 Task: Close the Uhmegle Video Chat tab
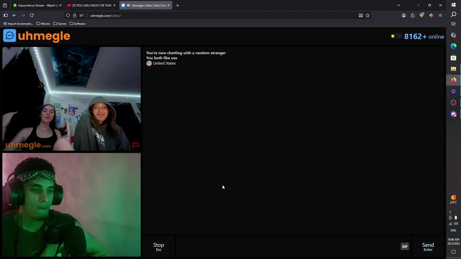168,5
